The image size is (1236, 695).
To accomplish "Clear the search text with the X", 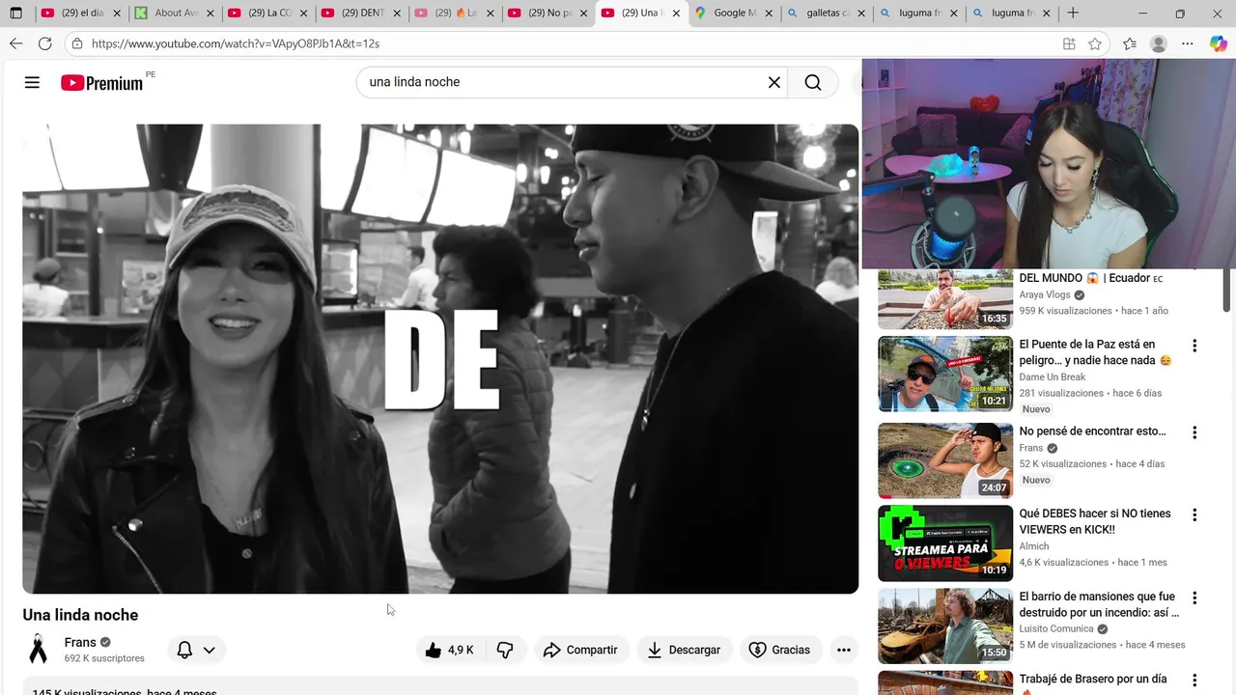I will point(773,82).
